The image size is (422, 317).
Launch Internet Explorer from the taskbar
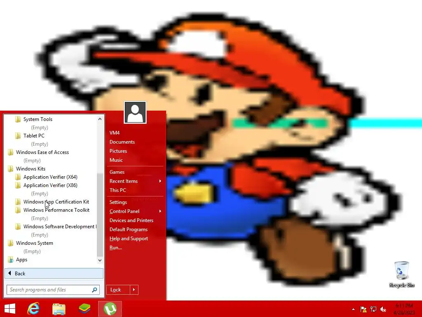(33, 309)
